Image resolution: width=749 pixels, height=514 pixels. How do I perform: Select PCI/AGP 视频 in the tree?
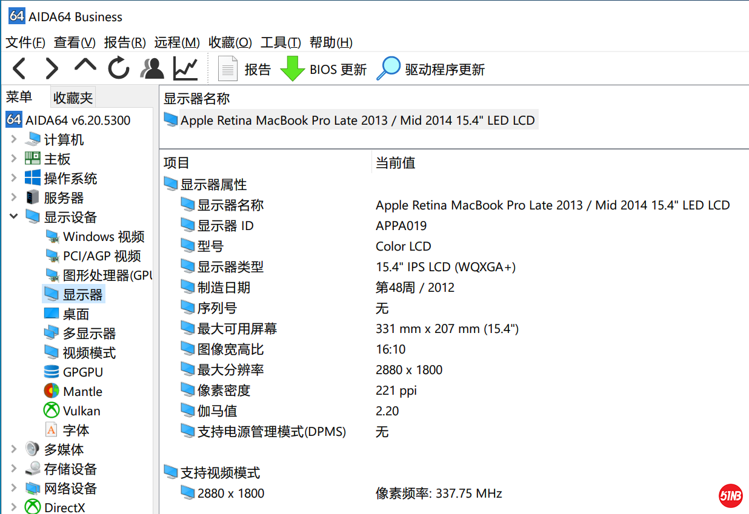[102, 255]
